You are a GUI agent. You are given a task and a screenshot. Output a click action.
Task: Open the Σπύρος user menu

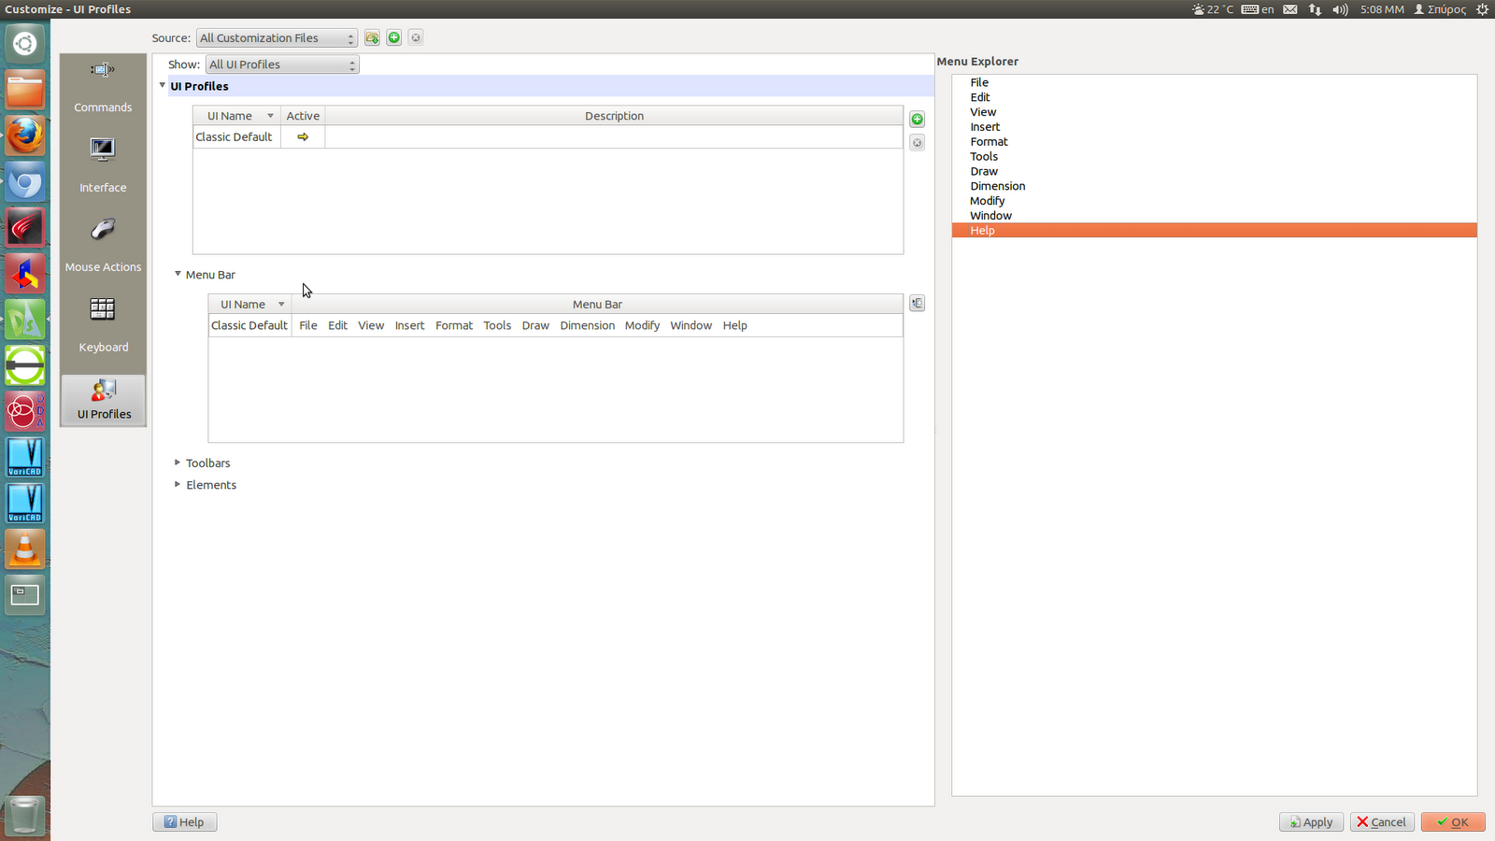(x=1440, y=9)
